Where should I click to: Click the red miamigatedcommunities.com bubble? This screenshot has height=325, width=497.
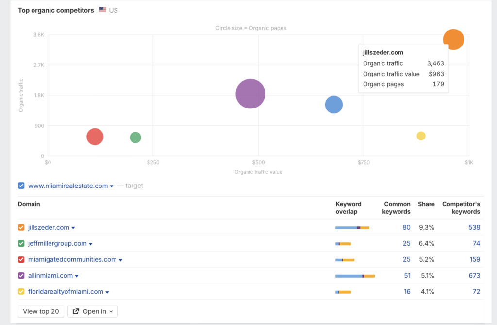click(95, 137)
